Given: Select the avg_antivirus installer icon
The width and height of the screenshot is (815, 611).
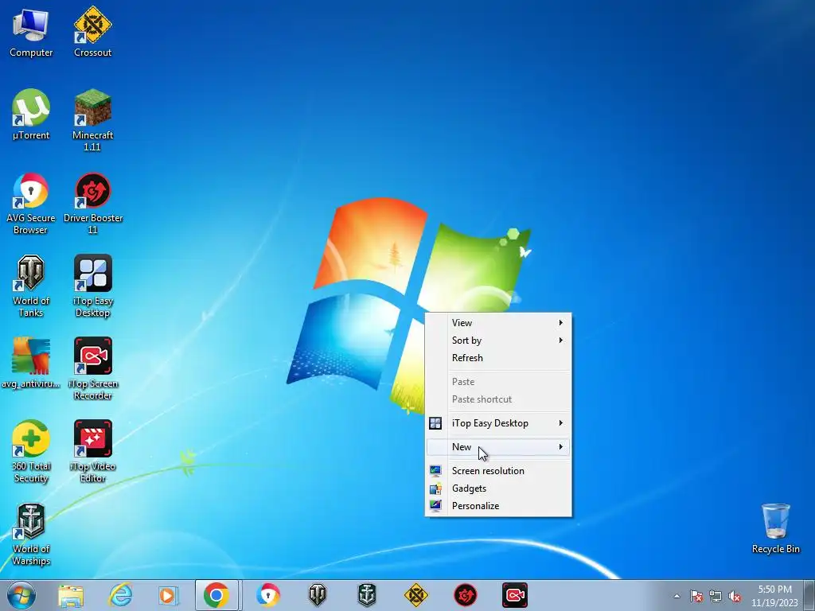Looking at the screenshot, I should point(31,363).
